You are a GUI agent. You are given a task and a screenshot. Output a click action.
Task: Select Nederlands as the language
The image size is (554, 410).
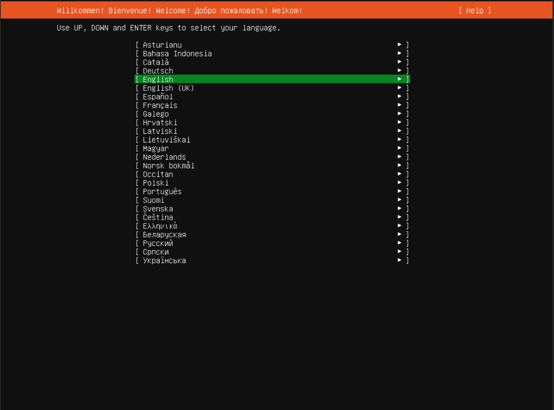[x=164, y=157]
